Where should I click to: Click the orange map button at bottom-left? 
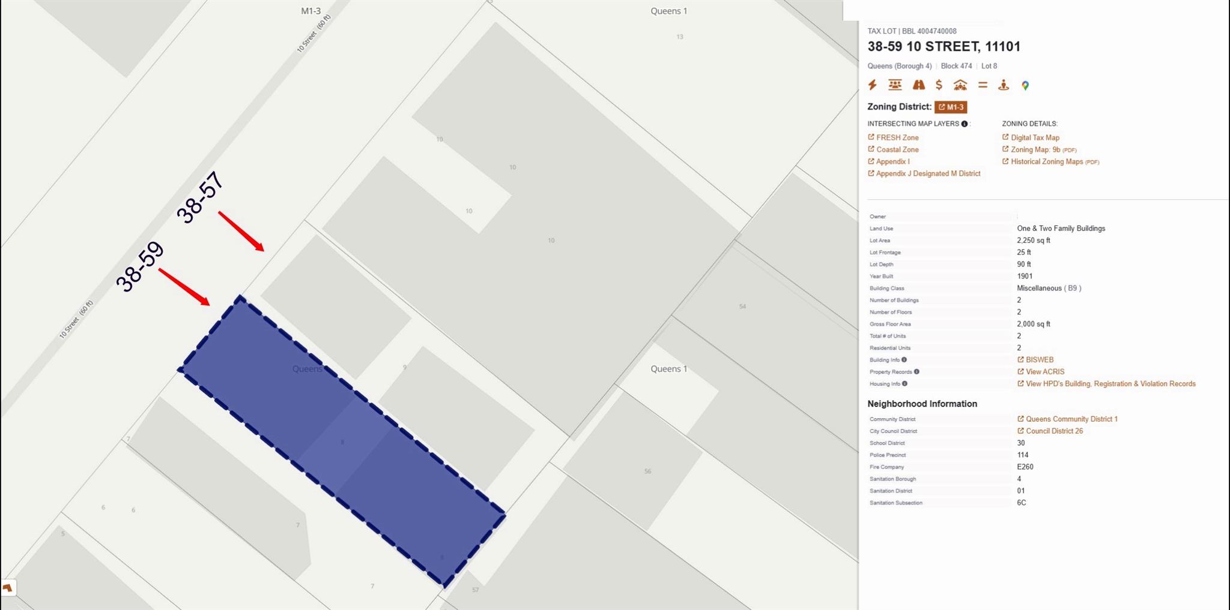pos(8,588)
